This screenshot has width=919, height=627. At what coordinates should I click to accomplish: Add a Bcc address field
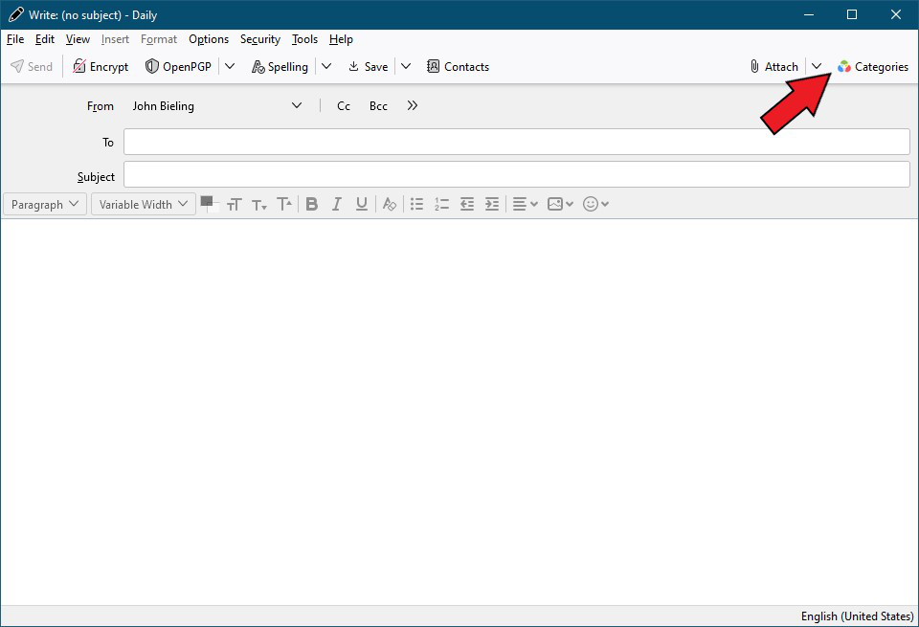378,106
